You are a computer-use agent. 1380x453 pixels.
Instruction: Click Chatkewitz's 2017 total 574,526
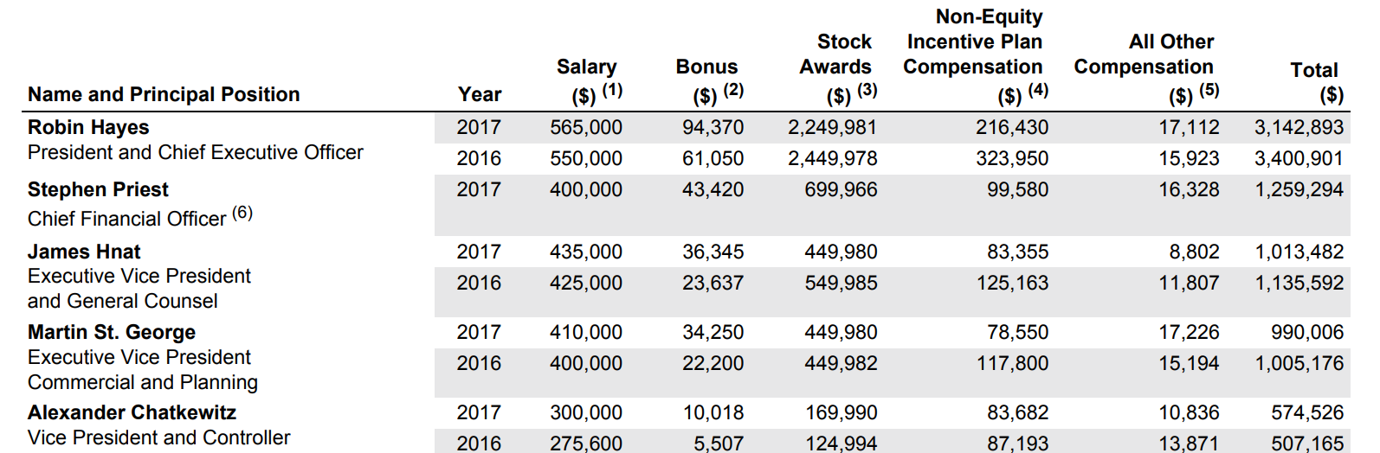(x=1307, y=413)
